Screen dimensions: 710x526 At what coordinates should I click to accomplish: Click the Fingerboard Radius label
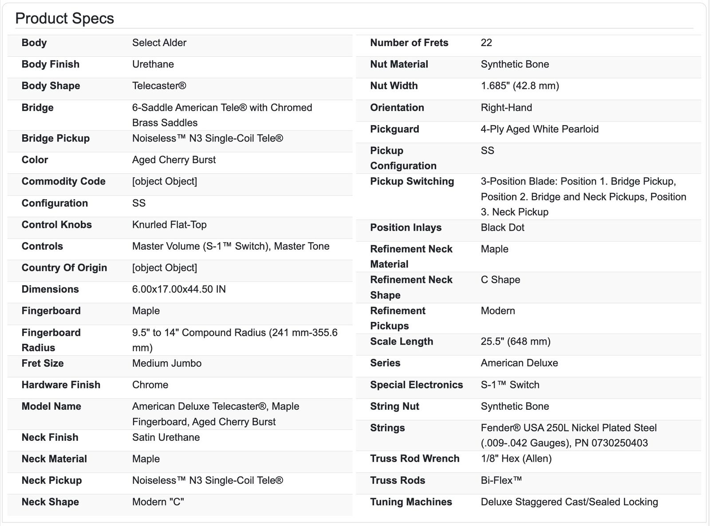coord(51,340)
